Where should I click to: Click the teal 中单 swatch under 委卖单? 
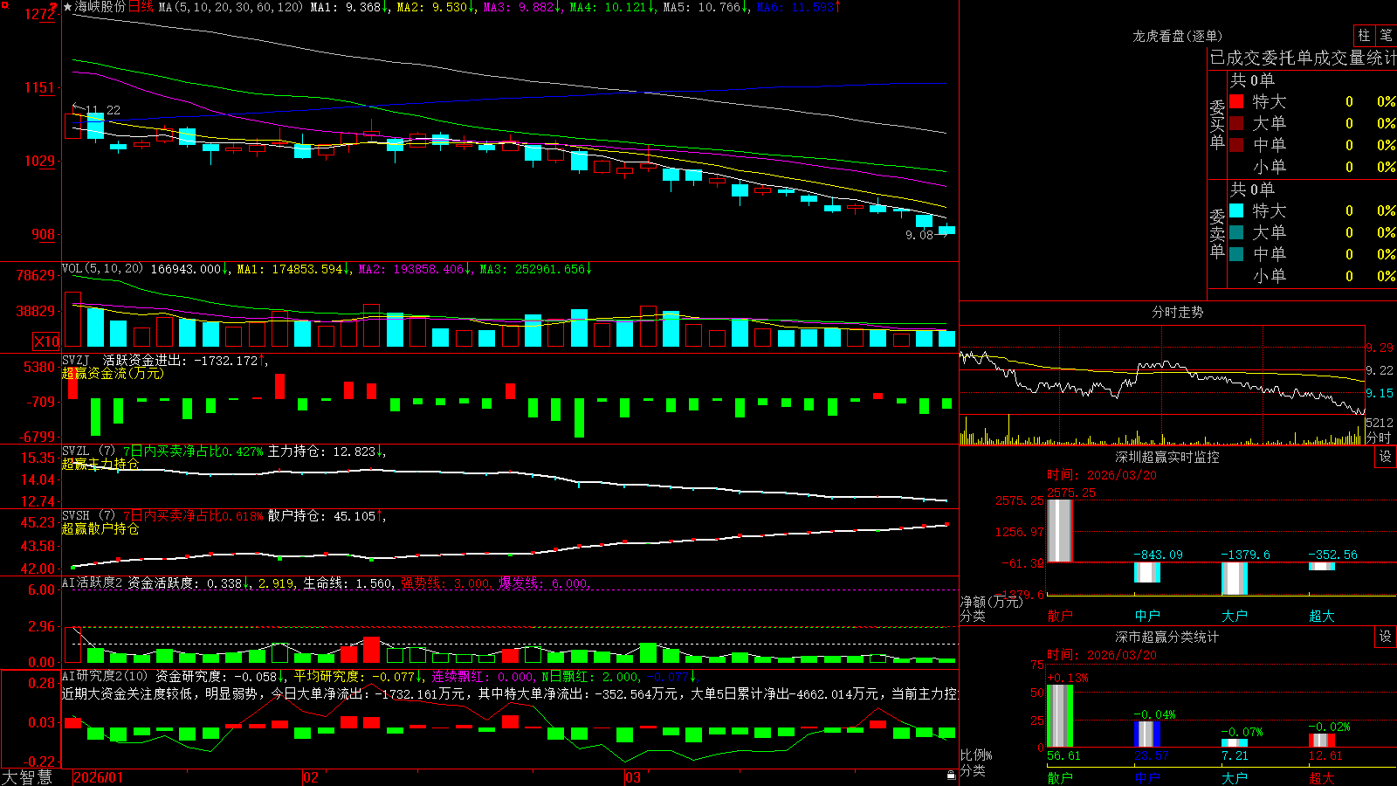tap(1236, 254)
